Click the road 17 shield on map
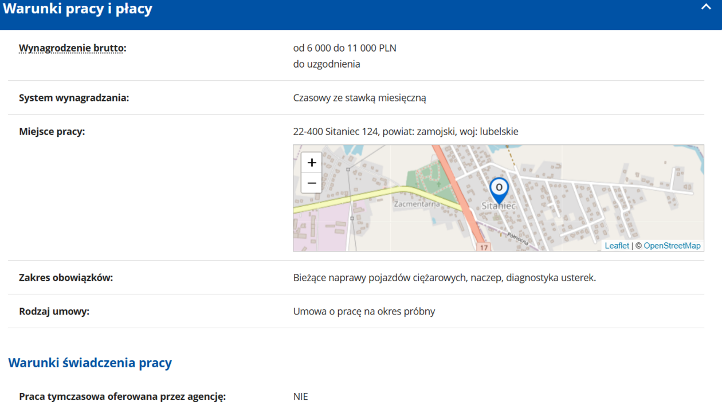 pos(484,247)
